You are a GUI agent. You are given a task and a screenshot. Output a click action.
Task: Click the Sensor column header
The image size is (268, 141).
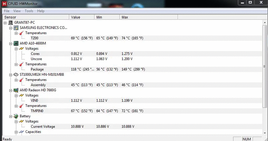(36, 17)
